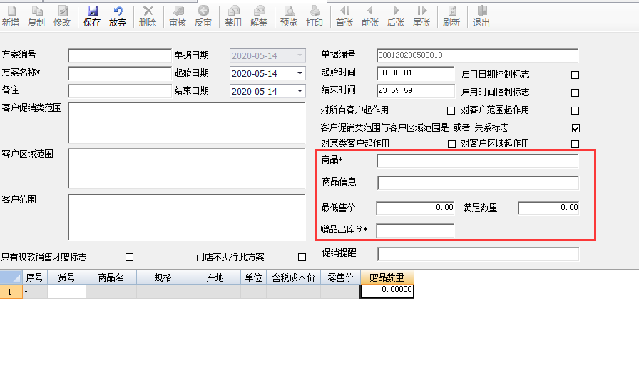Click the 赠品出库仓 input field
The image size is (639, 387).
point(415,230)
